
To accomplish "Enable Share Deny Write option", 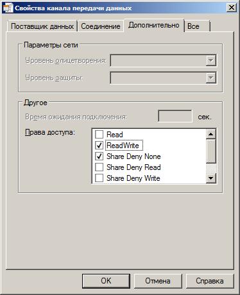I will pyautogui.click(x=99, y=178).
